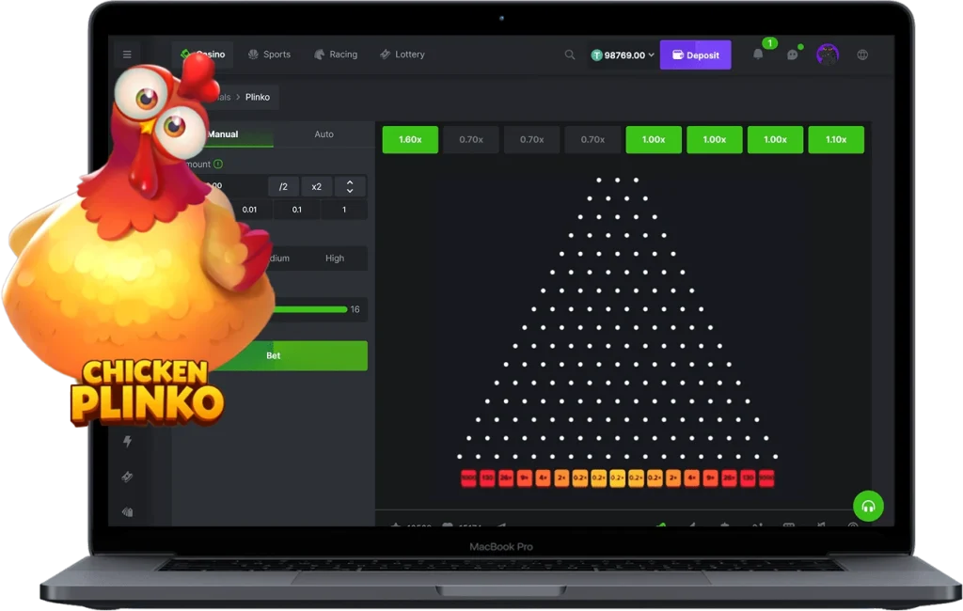Viewport: 963px width, 611px height.
Task: Click the 1.10x result chip
Action: pyautogui.click(x=836, y=139)
